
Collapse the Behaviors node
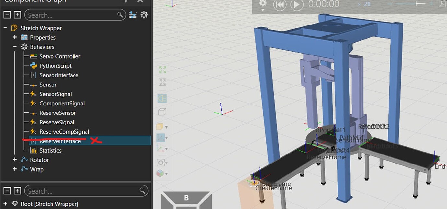click(x=15, y=47)
